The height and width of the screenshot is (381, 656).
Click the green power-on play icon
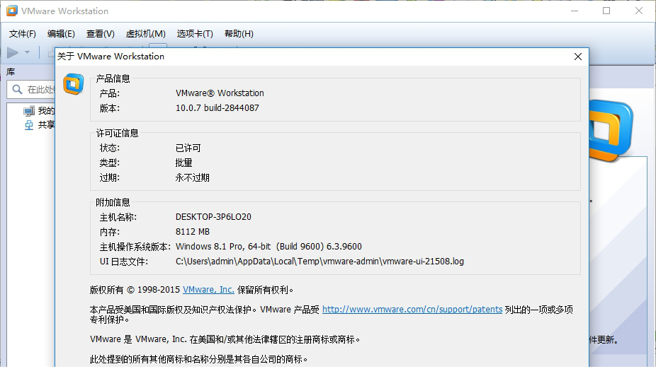click(13, 52)
